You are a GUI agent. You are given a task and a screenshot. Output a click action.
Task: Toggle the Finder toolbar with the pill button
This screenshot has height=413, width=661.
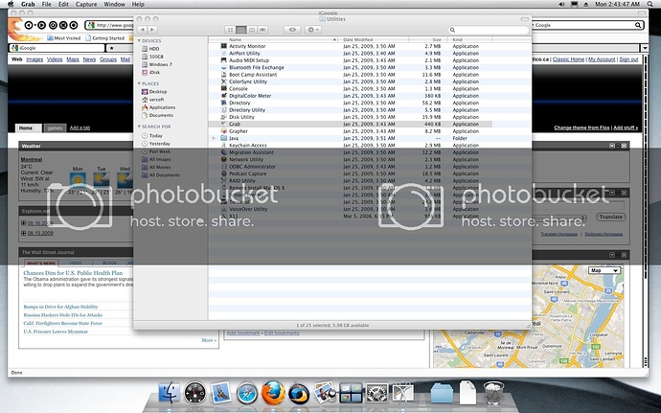(524, 19)
